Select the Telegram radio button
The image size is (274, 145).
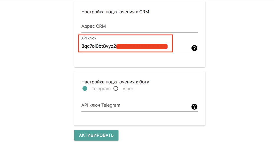point(85,89)
